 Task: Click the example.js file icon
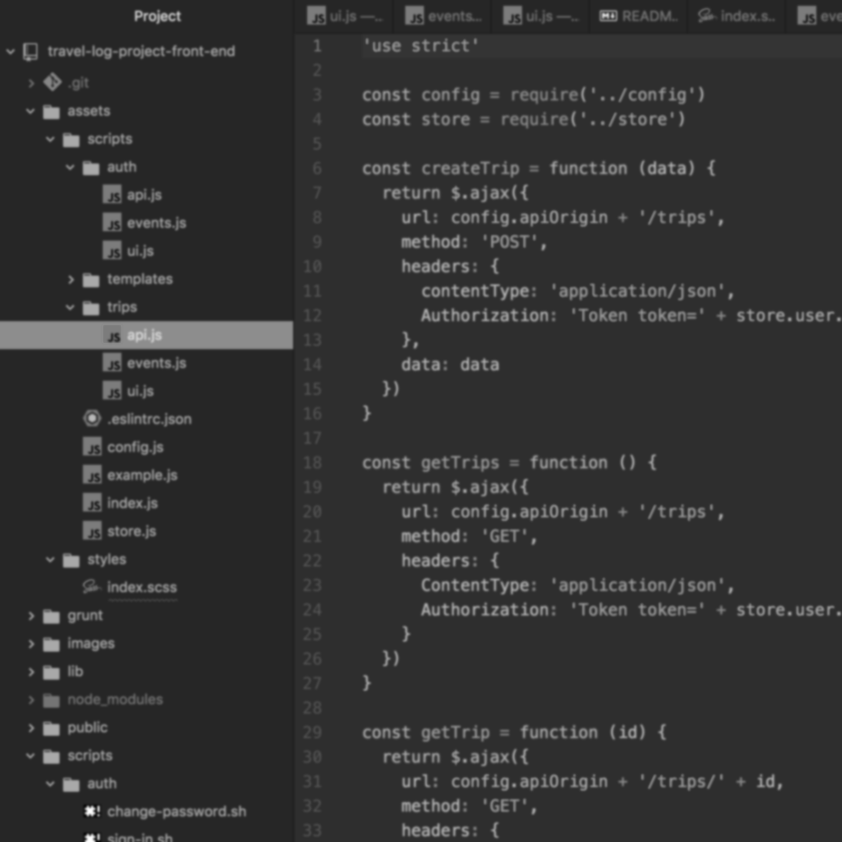click(92, 475)
